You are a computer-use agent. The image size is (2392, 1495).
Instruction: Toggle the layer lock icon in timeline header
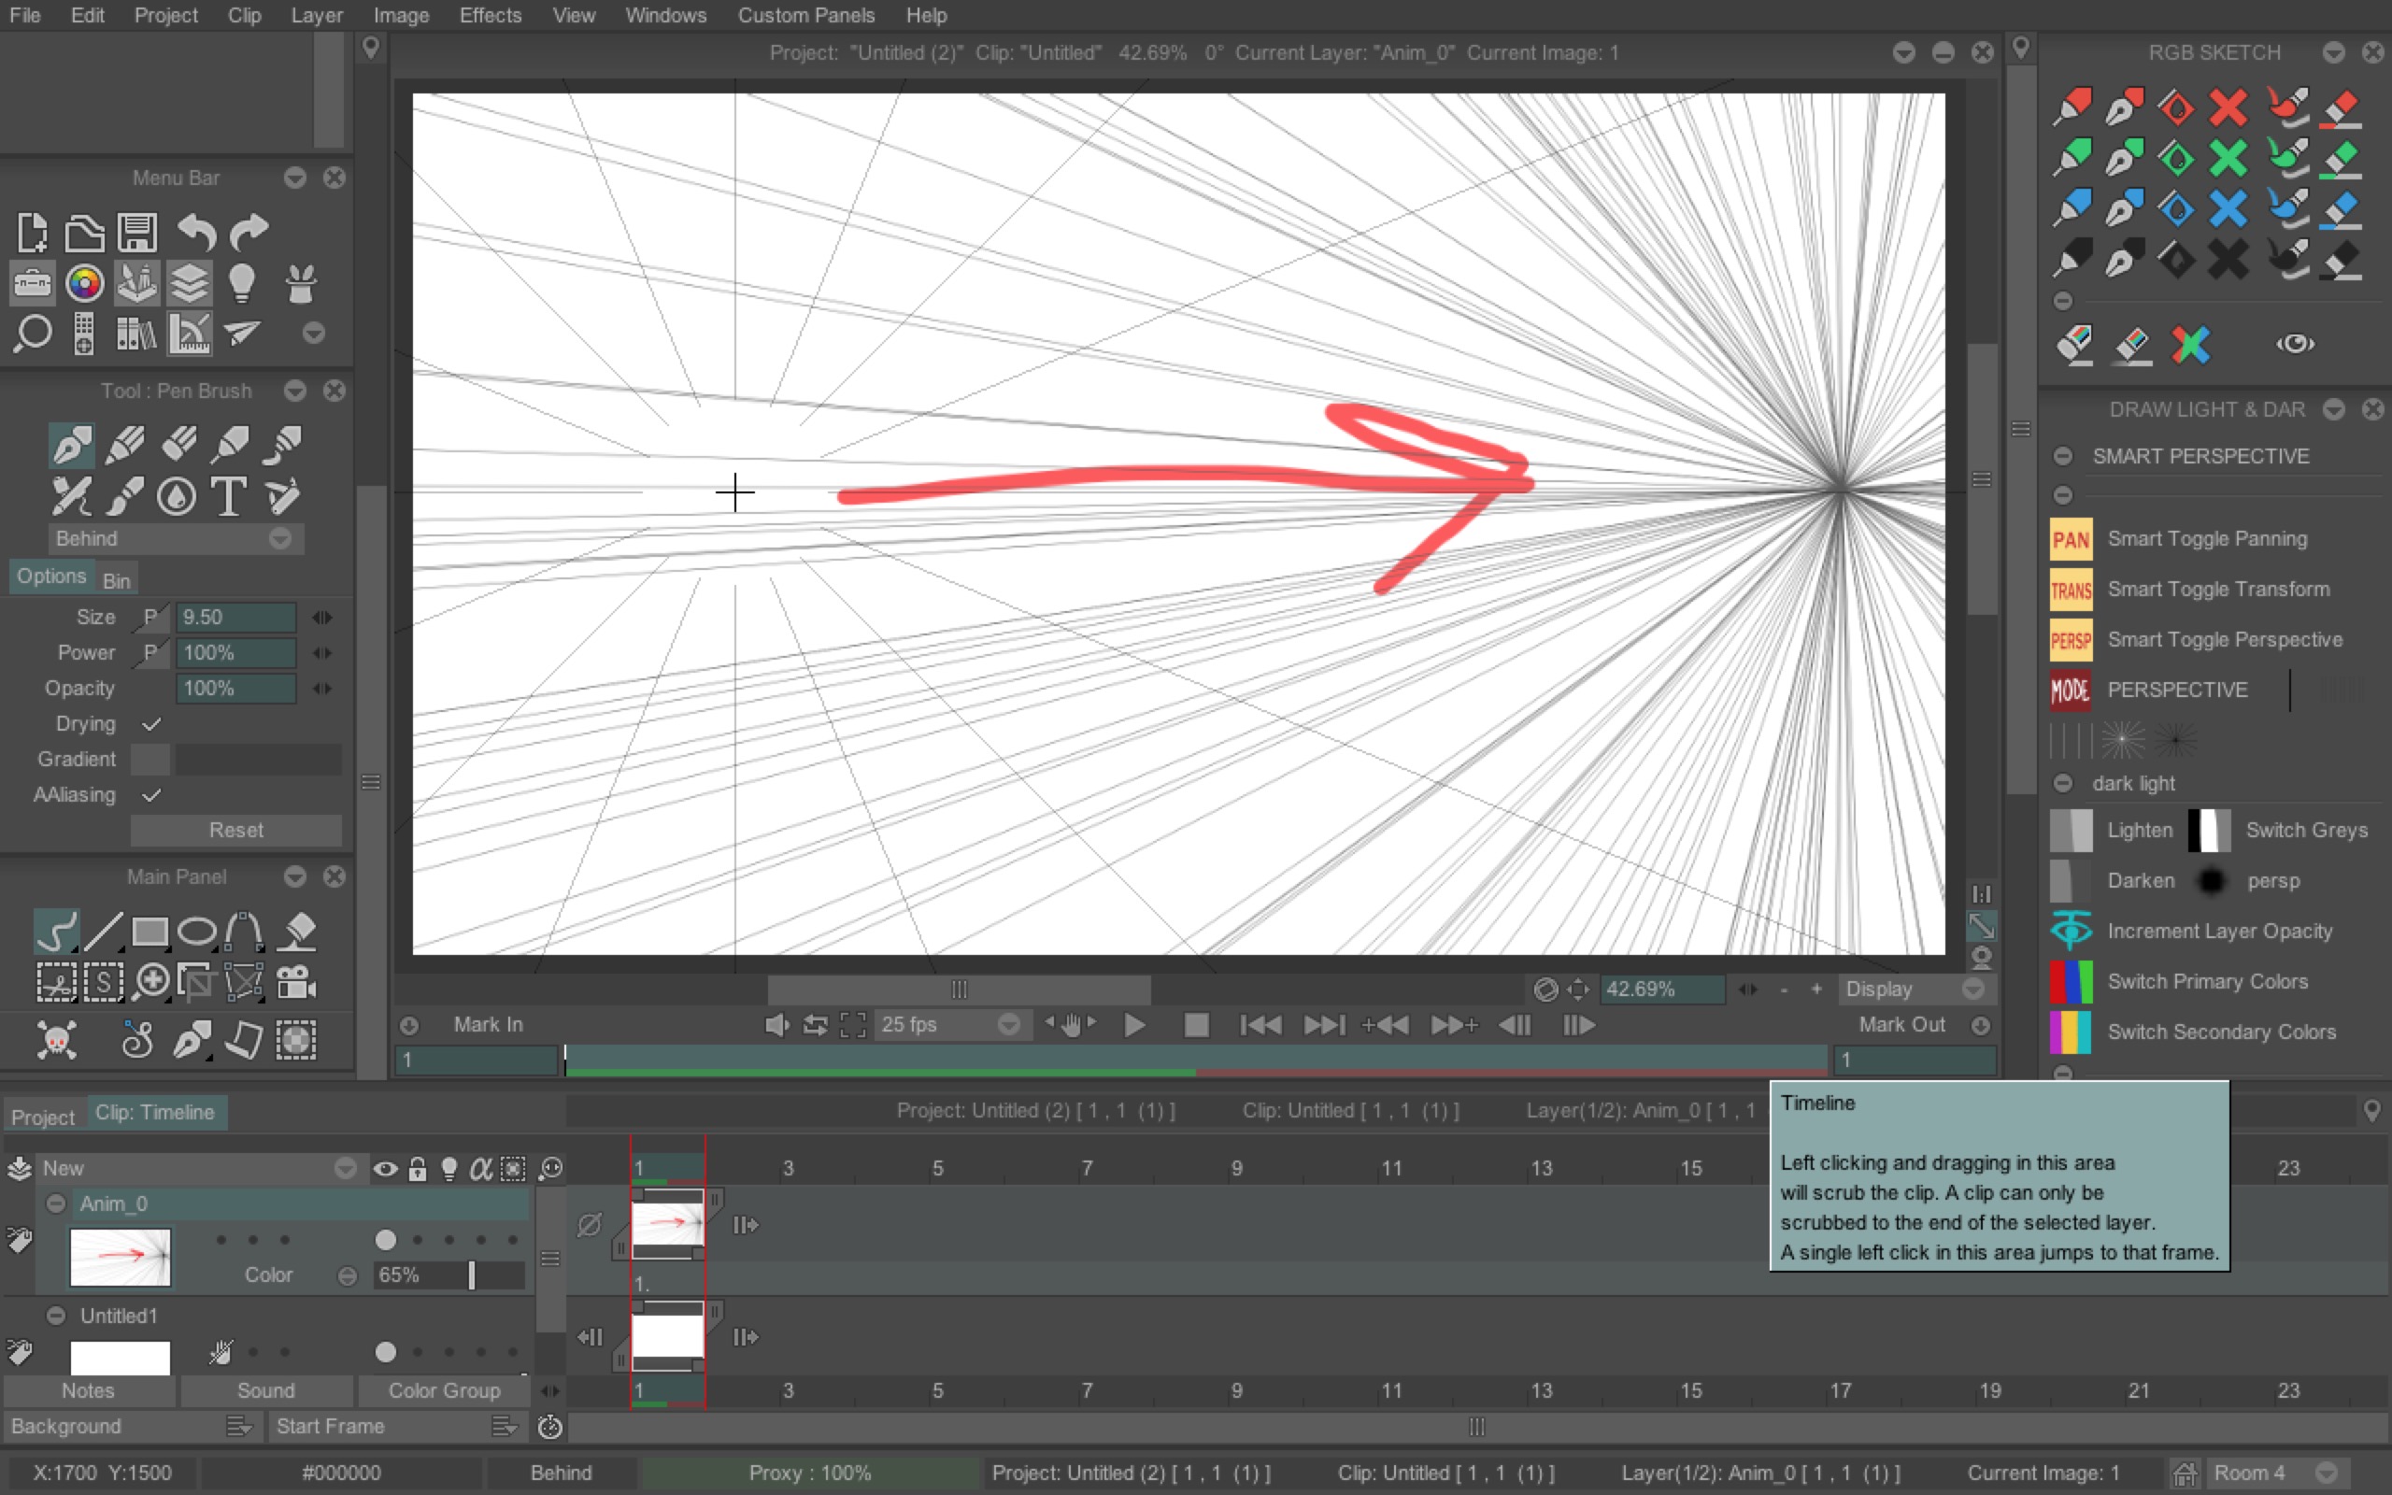418,1169
